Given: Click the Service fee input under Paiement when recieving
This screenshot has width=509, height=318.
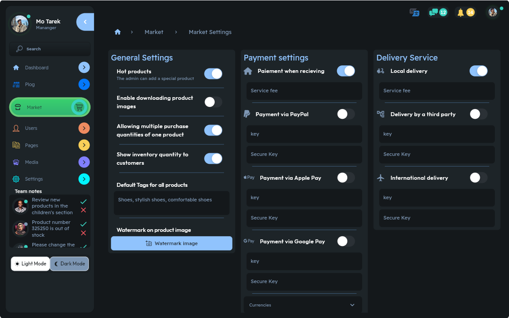Looking at the screenshot, I should (x=304, y=91).
